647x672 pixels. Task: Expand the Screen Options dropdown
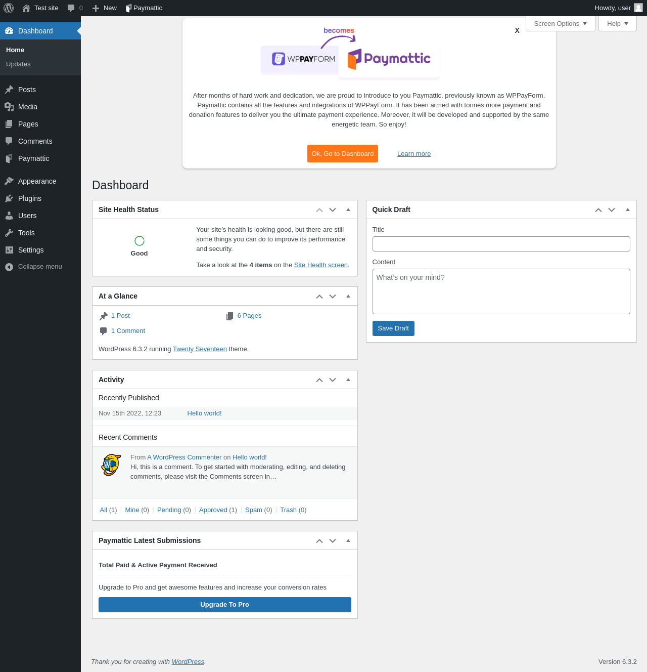561,24
